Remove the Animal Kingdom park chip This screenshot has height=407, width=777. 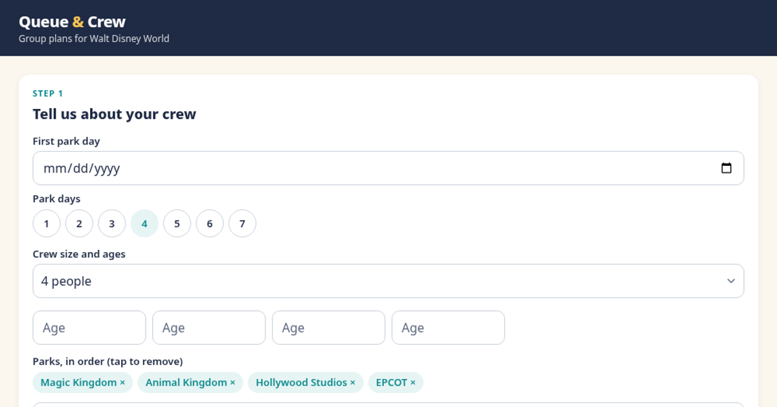pyautogui.click(x=190, y=382)
